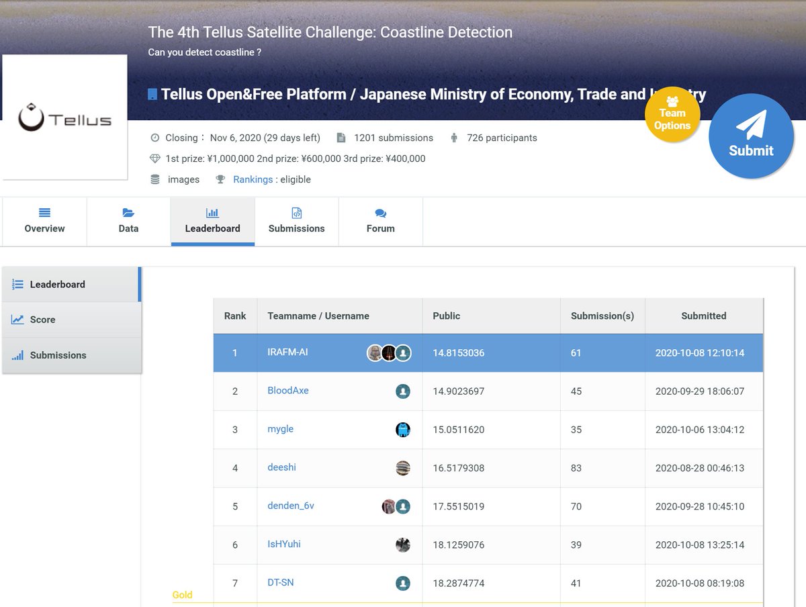Screen dimensions: 806x607
Task: Open the Data tab
Action: pos(128,221)
